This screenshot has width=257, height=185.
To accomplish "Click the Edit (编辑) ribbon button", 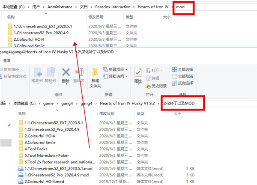I will coord(152,78).
